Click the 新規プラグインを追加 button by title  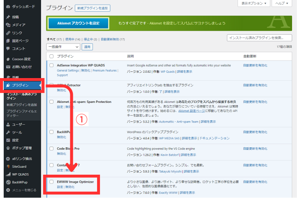tap(93, 8)
